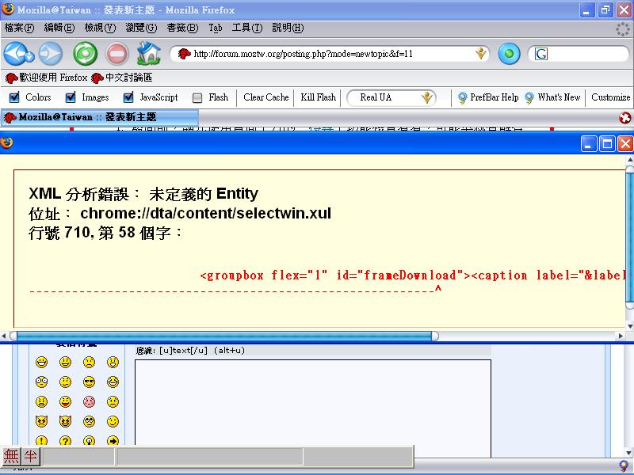
Task: Click the Clear Cache button
Action: 265,98
